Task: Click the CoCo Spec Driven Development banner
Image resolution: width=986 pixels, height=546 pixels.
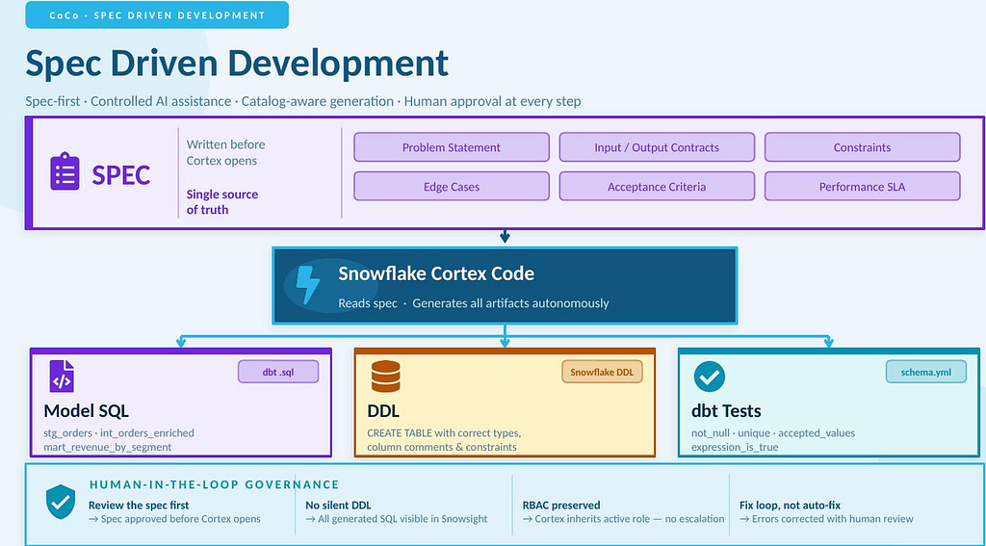Action: click(157, 15)
